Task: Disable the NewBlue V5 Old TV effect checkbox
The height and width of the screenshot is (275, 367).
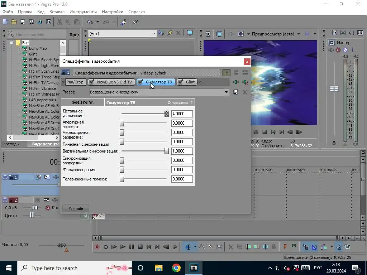Action: click(x=91, y=82)
